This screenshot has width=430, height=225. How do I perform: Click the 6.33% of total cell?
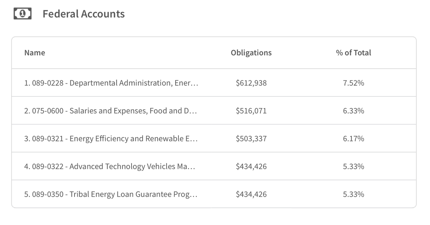pyautogui.click(x=353, y=111)
